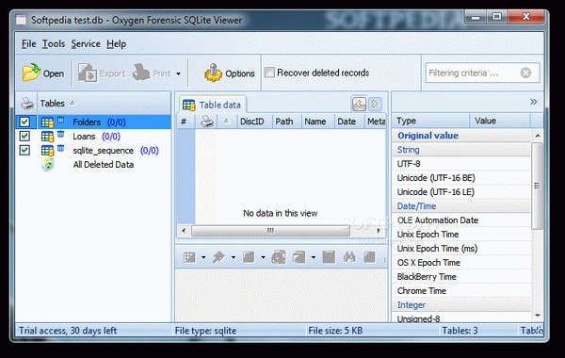Open the Print dropdown arrow
The width and height of the screenshot is (565, 358).
(x=178, y=73)
